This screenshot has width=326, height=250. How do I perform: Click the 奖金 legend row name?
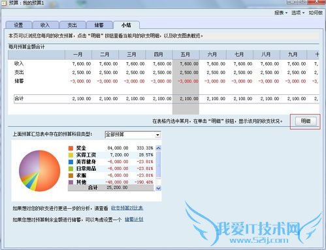tap(81, 148)
